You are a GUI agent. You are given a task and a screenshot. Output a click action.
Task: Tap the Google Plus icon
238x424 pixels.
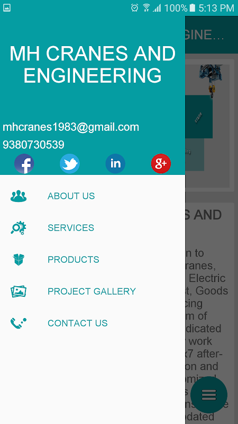coord(161,164)
